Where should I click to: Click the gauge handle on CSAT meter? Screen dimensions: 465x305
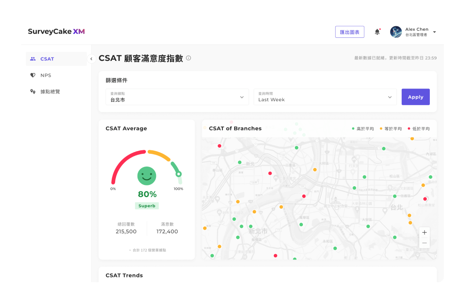click(x=178, y=174)
